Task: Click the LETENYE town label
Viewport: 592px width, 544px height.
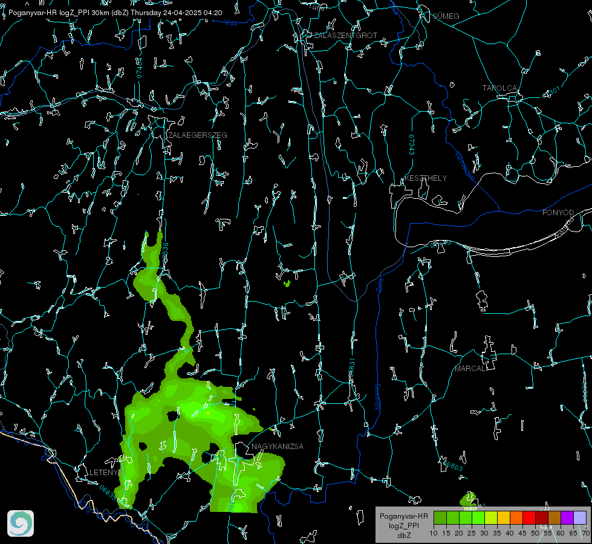Action: point(106,473)
